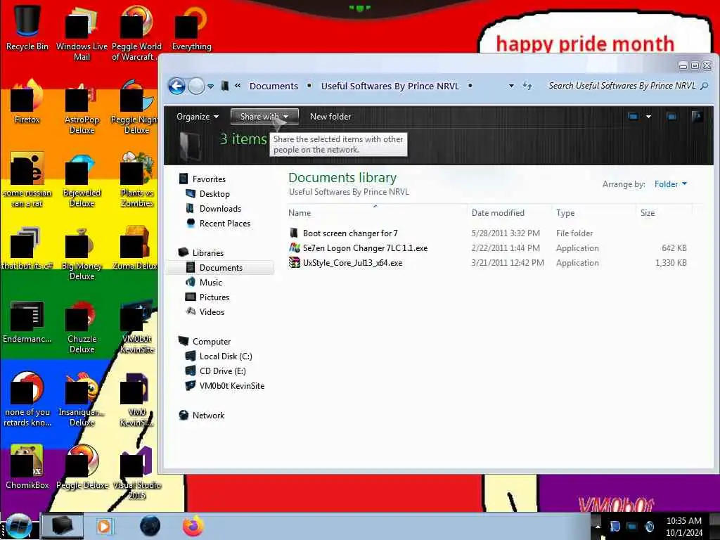Image resolution: width=720 pixels, height=540 pixels.
Task: Click the Useful Softwares By Prince NRVL breadcrumb
Action: coord(390,86)
